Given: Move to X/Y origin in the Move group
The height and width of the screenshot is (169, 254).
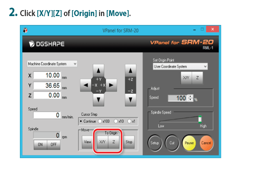Looking at the screenshot, I should [102, 142].
